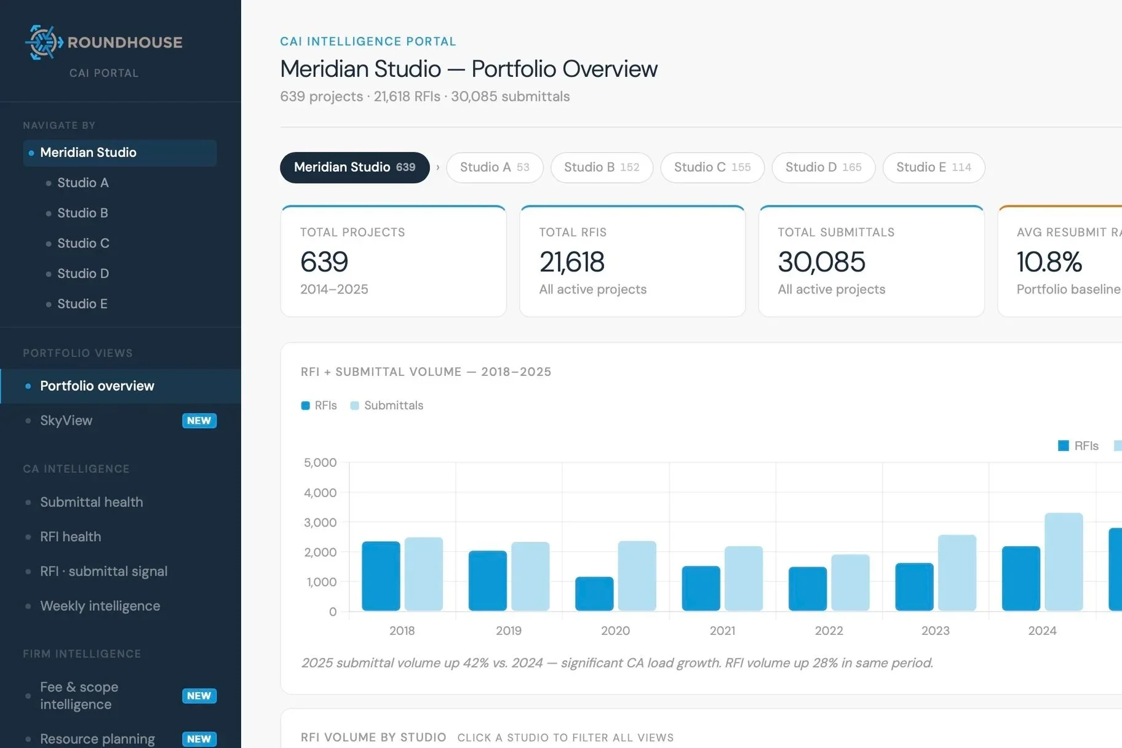Click the Total Submittals card
Image resolution: width=1122 pixels, height=748 pixels.
pos(872,261)
